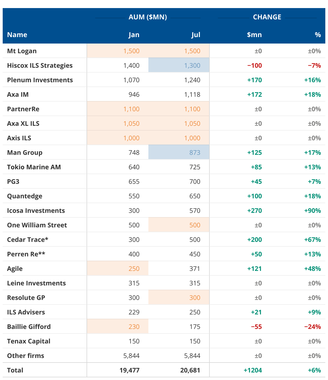Click Agile's highlighted 250 Jan cell

[134, 269]
